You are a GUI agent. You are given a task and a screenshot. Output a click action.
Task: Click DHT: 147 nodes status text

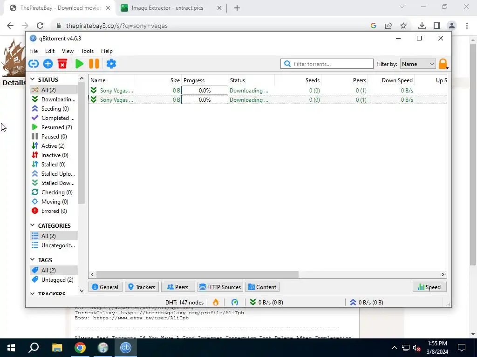(184, 302)
